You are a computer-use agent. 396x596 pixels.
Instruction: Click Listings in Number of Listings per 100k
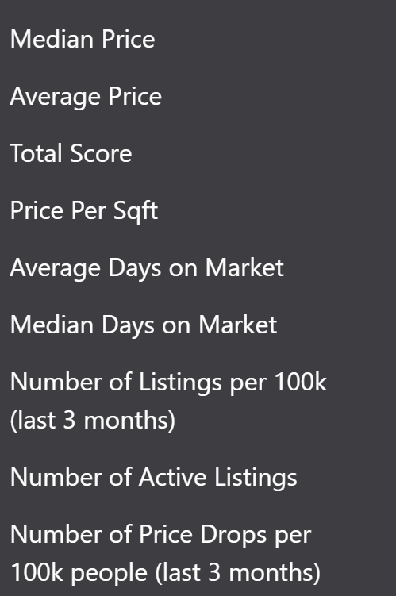[x=180, y=383]
